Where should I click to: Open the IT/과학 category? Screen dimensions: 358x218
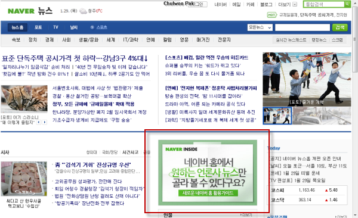131,40
